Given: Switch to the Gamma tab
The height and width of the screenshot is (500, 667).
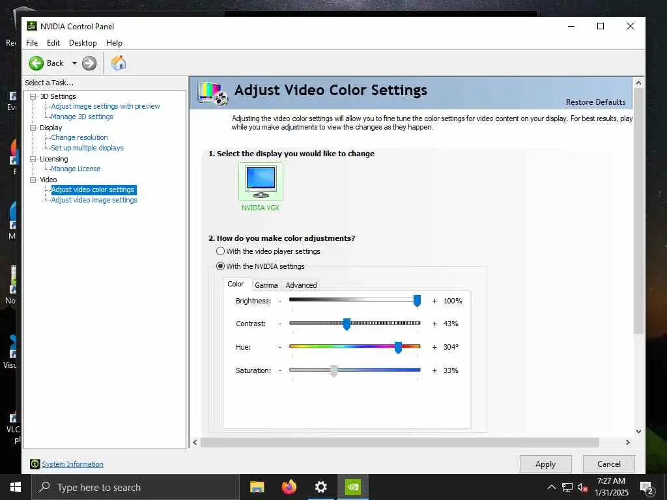Looking at the screenshot, I should coord(266,285).
